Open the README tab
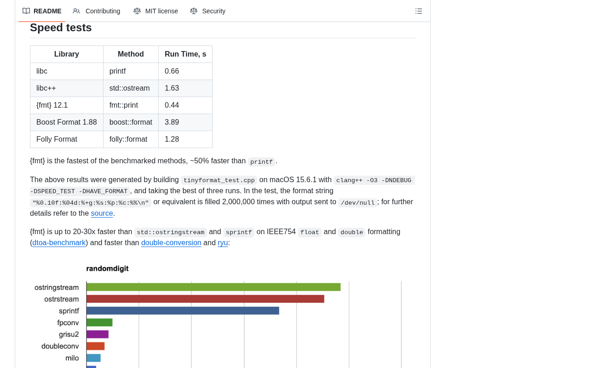The width and height of the screenshot is (589, 368). tap(42, 11)
